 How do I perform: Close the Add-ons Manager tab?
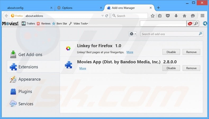coord(151,8)
